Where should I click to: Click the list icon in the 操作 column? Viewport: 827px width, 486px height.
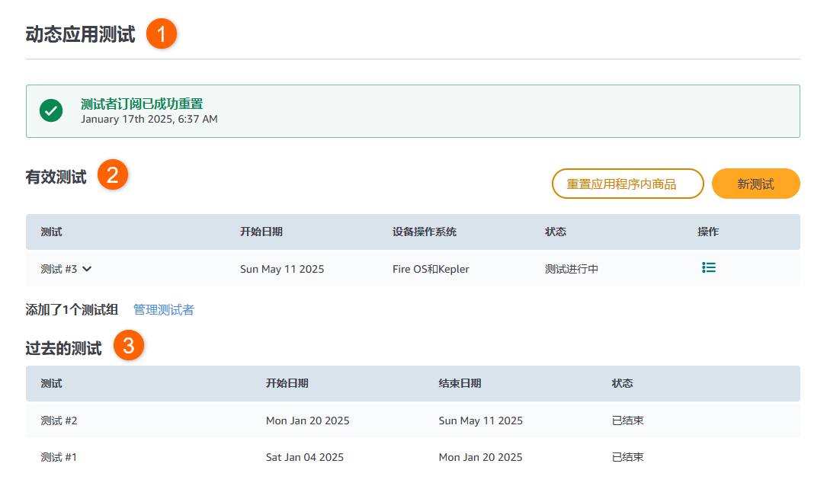click(709, 268)
